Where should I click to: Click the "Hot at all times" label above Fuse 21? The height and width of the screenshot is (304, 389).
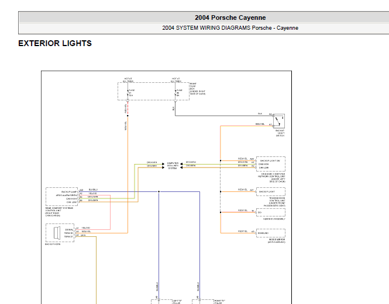click(x=128, y=80)
